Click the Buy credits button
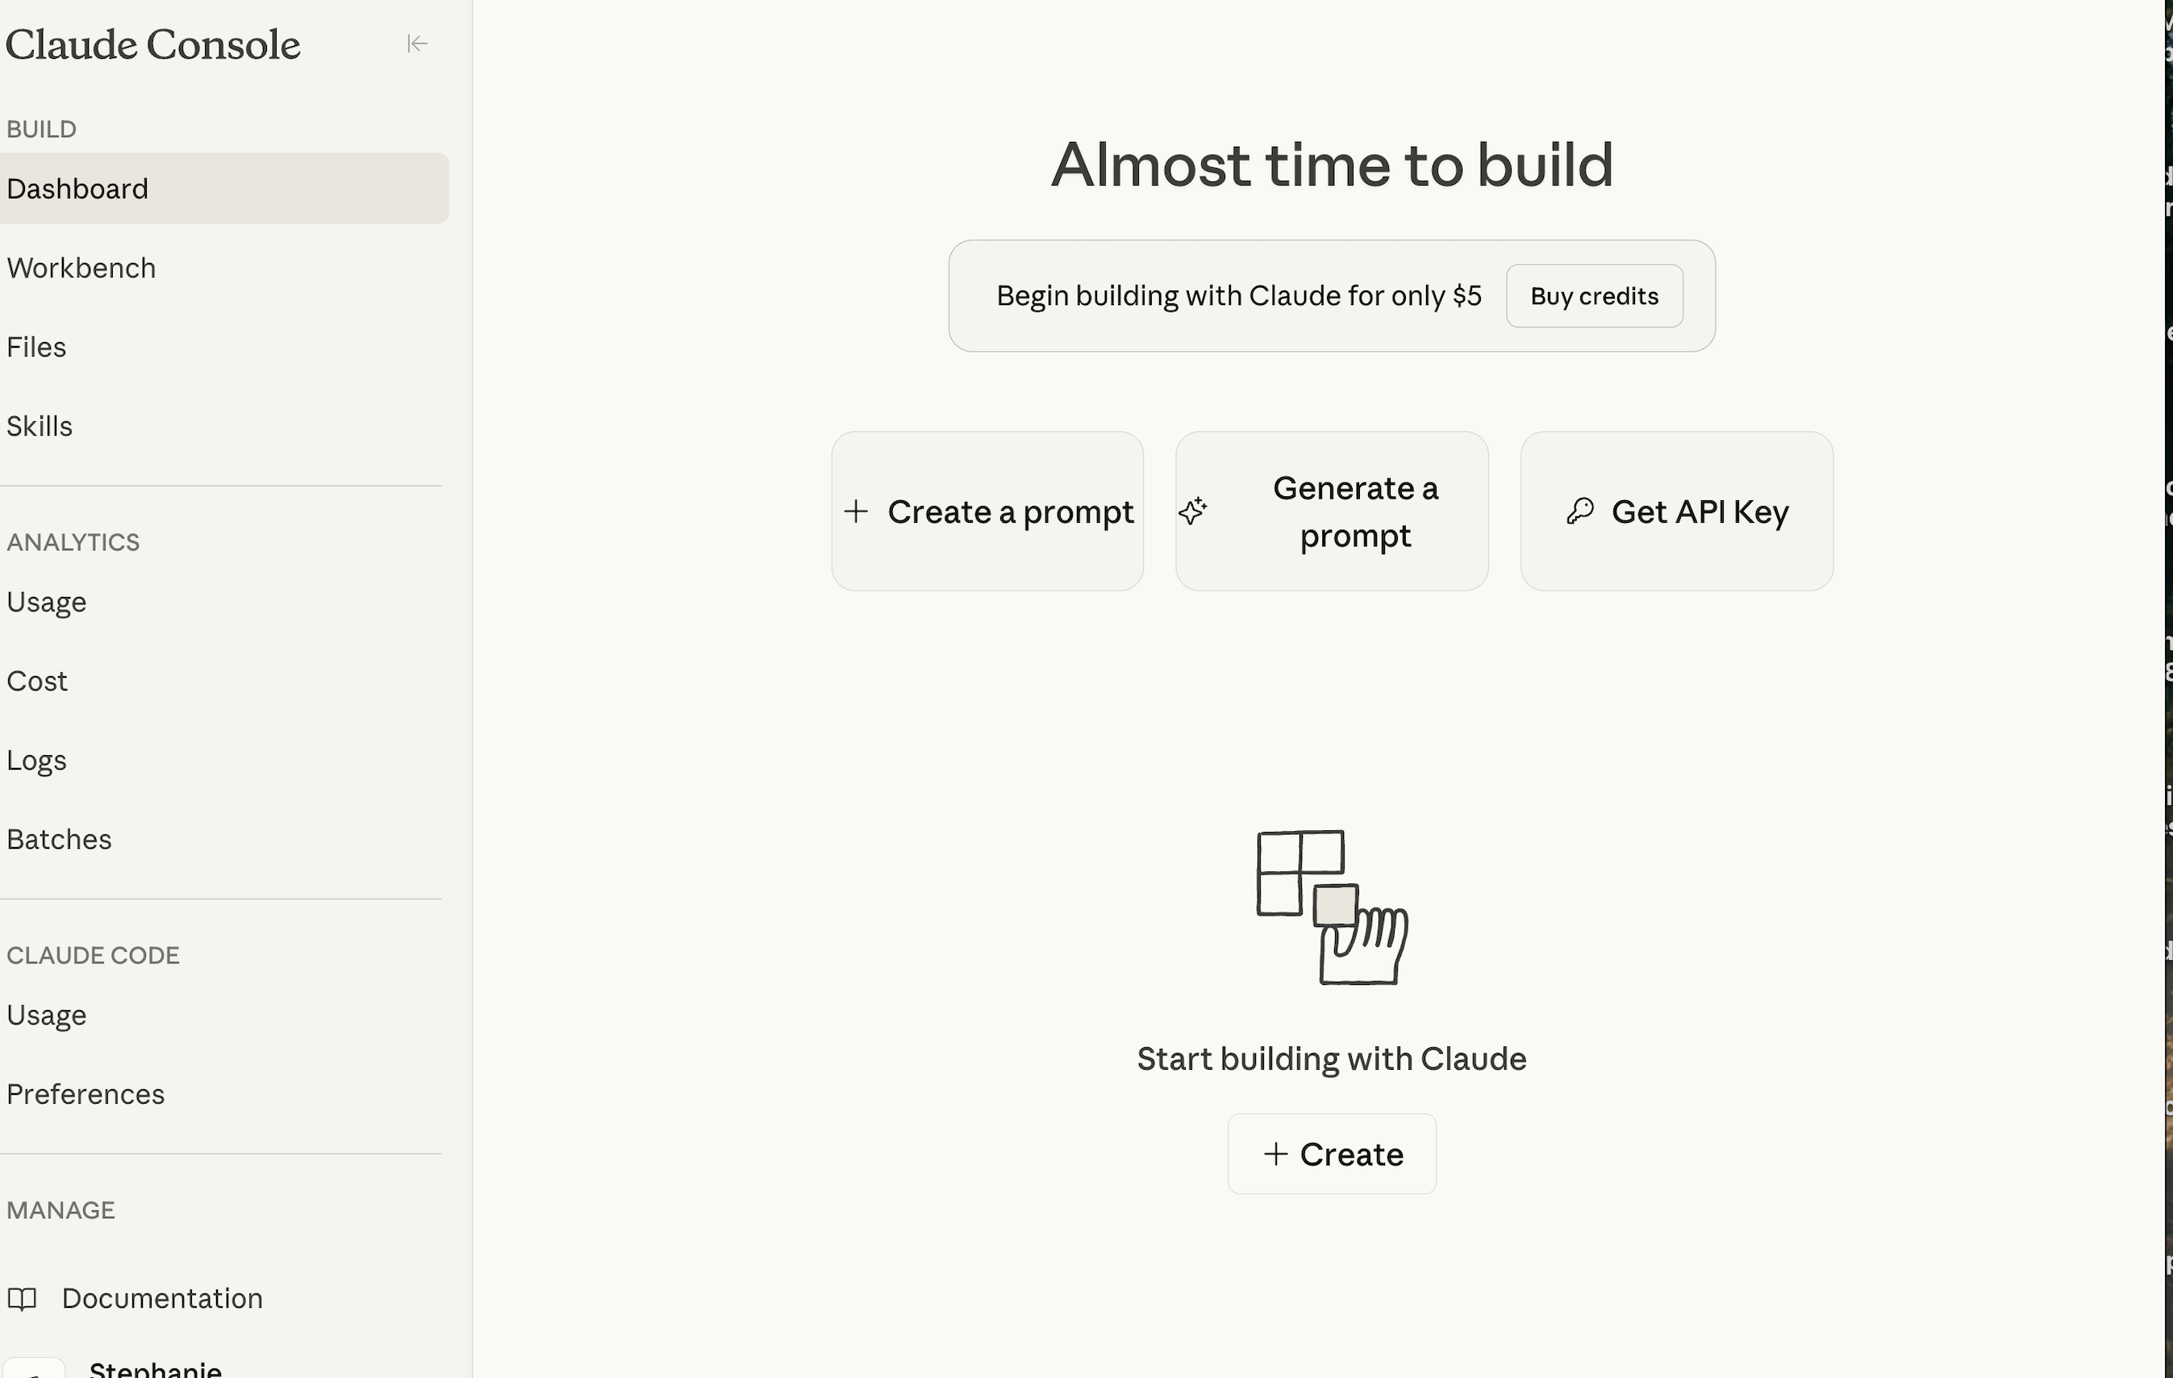This screenshot has height=1378, width=2173. click(x=1594, y=296)
